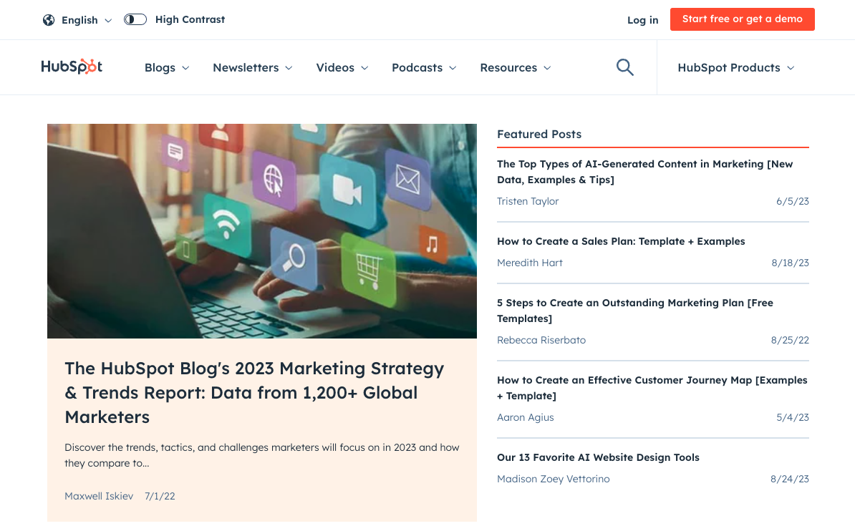Click the 8/18/23 post date
This screenshot has width=855, height=526.
click(790, 263)
